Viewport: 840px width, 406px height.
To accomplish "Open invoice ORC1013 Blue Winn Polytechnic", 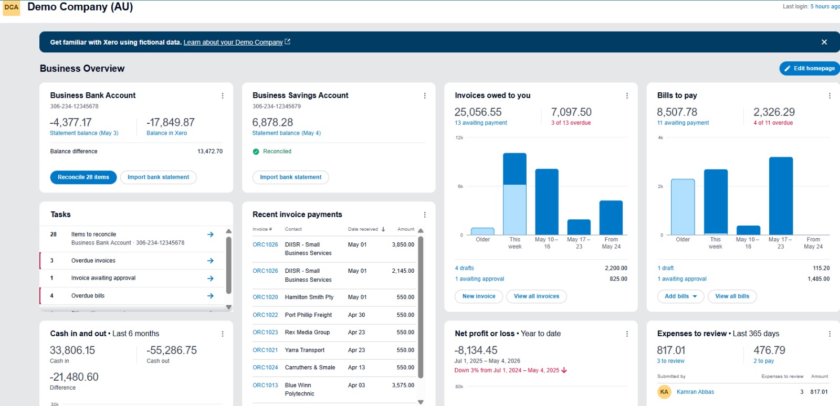I will pos(265,386).
